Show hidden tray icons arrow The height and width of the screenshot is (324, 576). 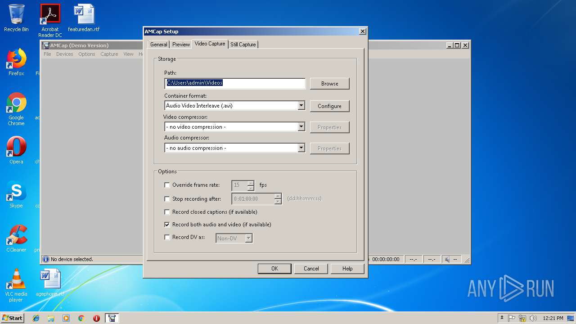(502, 318)
